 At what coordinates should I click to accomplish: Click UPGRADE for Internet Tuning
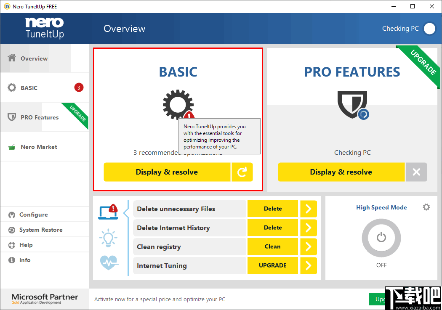(273, 265)
